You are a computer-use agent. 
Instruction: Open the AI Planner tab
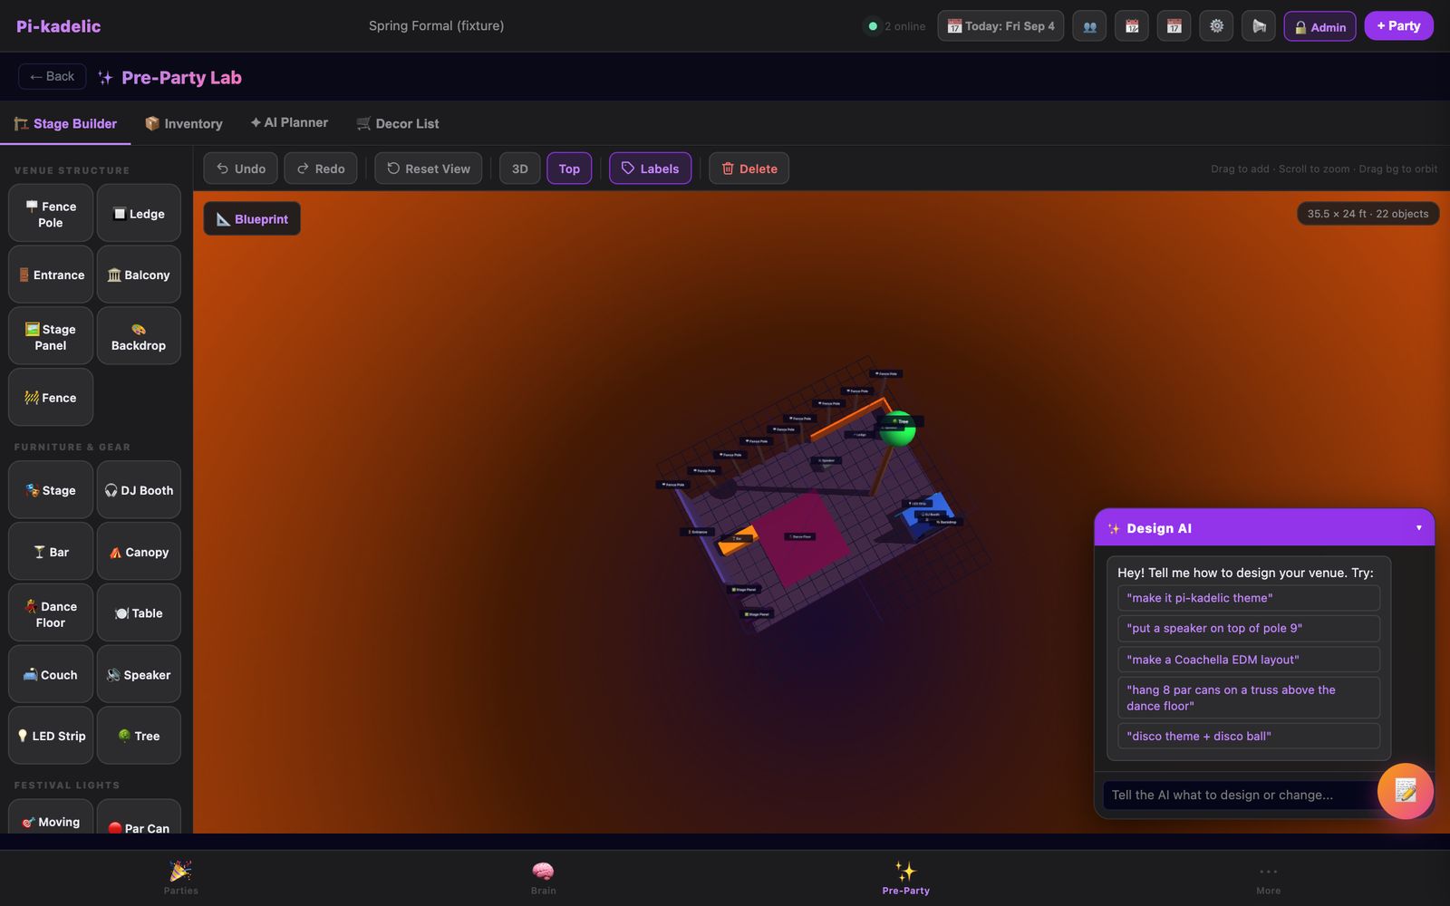coord(289,122)
